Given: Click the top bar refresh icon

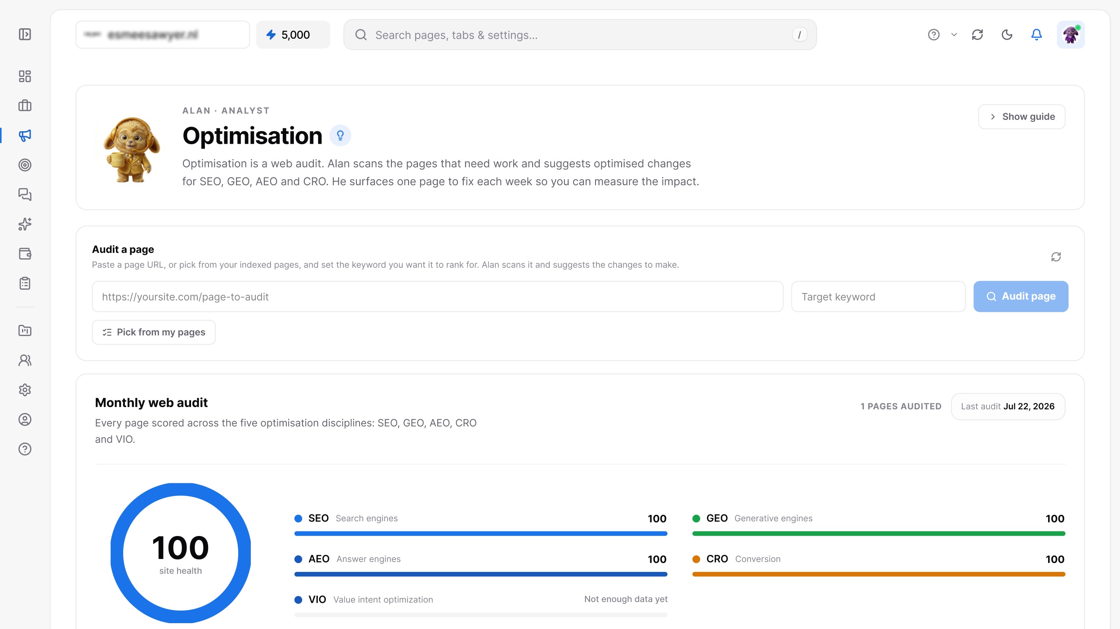Looking at the screenshot, I should pyautogui.click(x=978, y=35).
